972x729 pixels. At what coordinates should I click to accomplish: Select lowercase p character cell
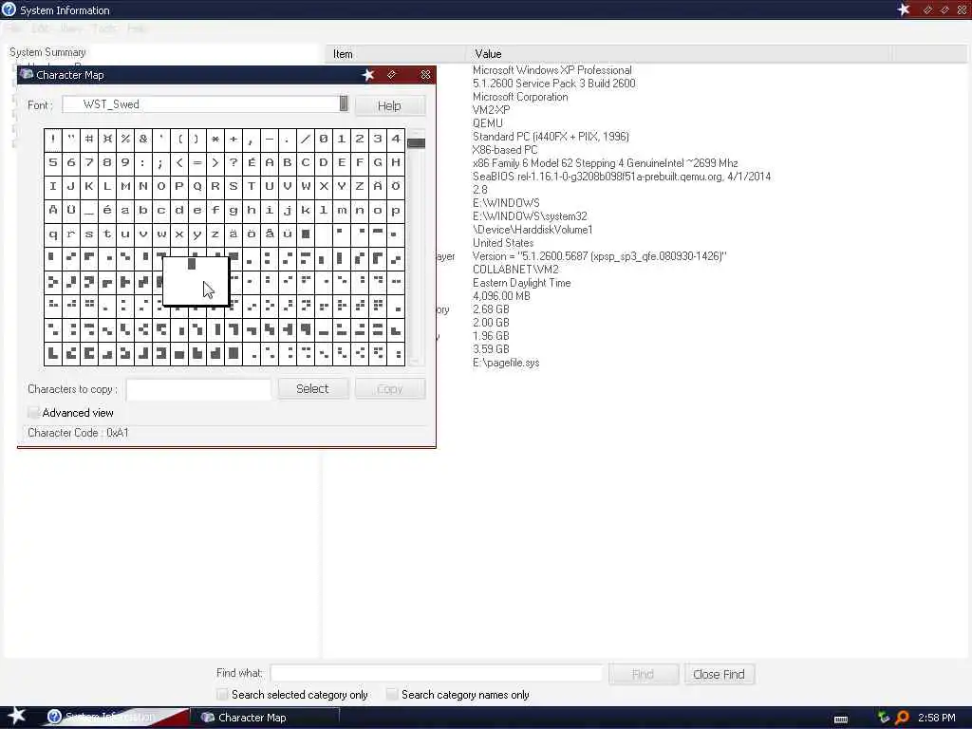click(396, 210)
